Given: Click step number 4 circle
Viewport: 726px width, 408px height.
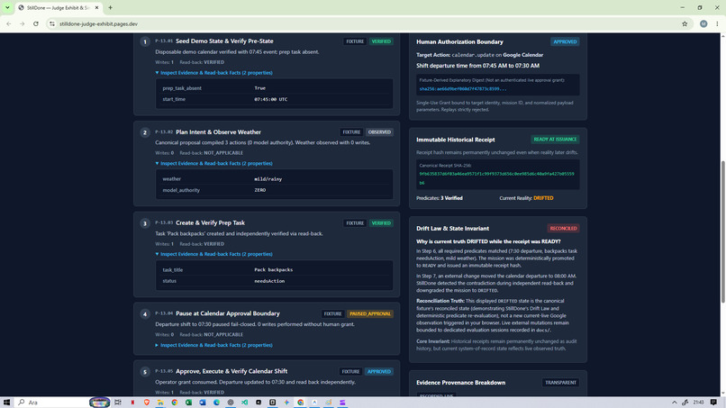Looking at the screenshot, I should tap(145, 314).
